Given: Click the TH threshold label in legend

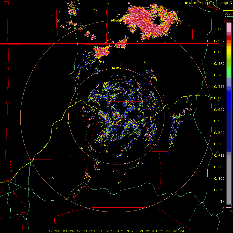Looking at the screenshot, I should point(222,202).
